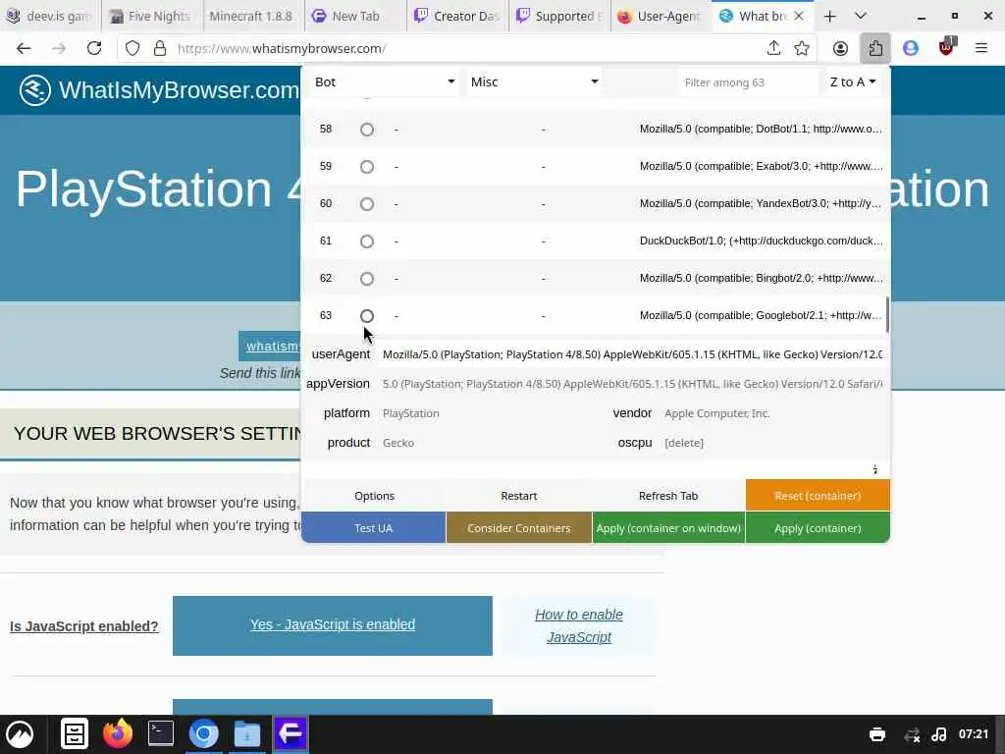Bookmark this page with star icon
Screen dimensions: 1005x754
801,48
